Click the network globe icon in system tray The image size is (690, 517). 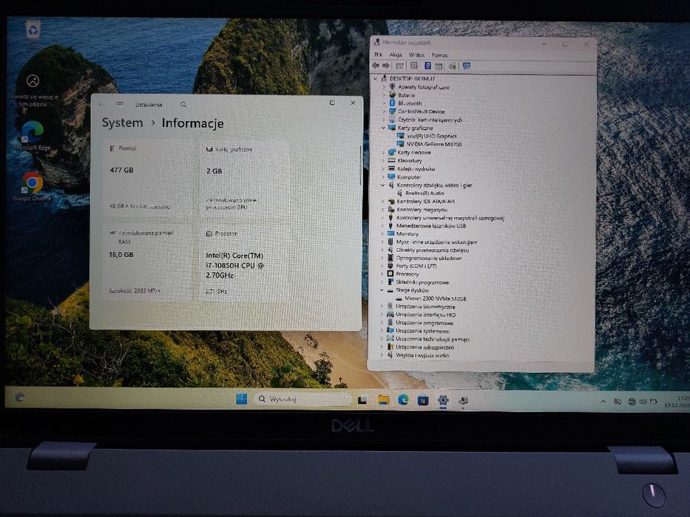click(x=632, y=401)
